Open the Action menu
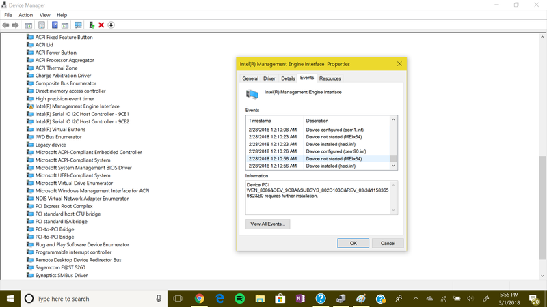The height and width of the screenshot is (307, 547). coord(25,15)
